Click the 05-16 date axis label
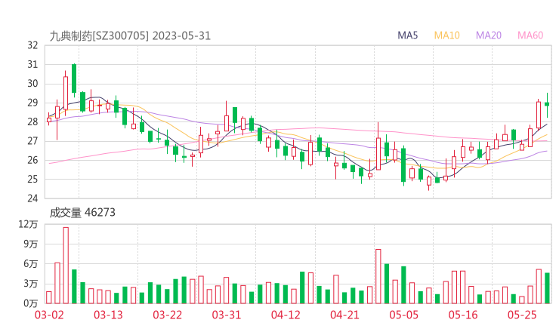Screen dimensions: 559x332 (463, 315)
